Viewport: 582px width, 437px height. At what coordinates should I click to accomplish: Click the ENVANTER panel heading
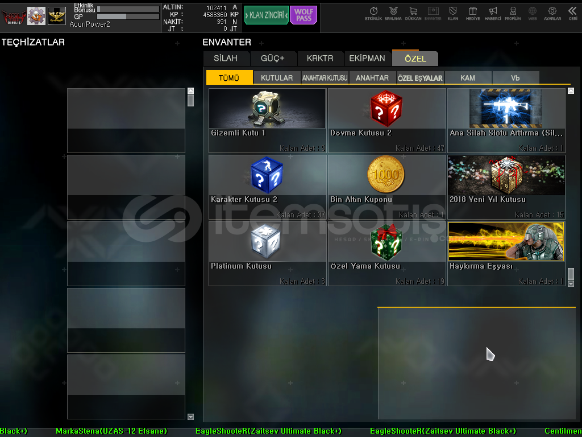(227, 42)
